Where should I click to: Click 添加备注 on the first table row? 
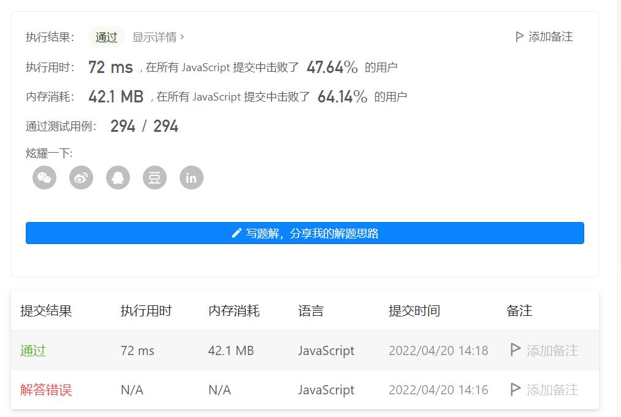pos(552,350)
